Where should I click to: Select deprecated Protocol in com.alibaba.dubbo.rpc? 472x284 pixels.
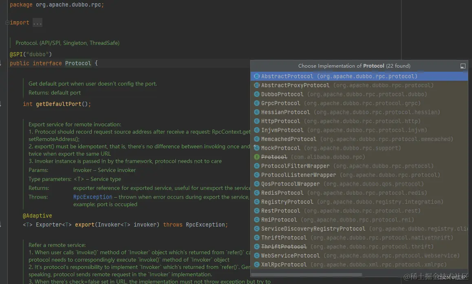coord(359,157)
